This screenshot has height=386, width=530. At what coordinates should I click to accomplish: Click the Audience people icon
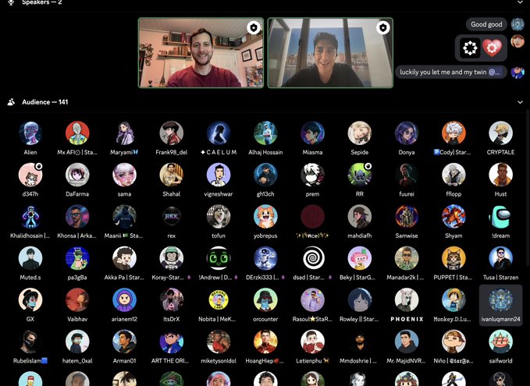[x=11, y=102]
